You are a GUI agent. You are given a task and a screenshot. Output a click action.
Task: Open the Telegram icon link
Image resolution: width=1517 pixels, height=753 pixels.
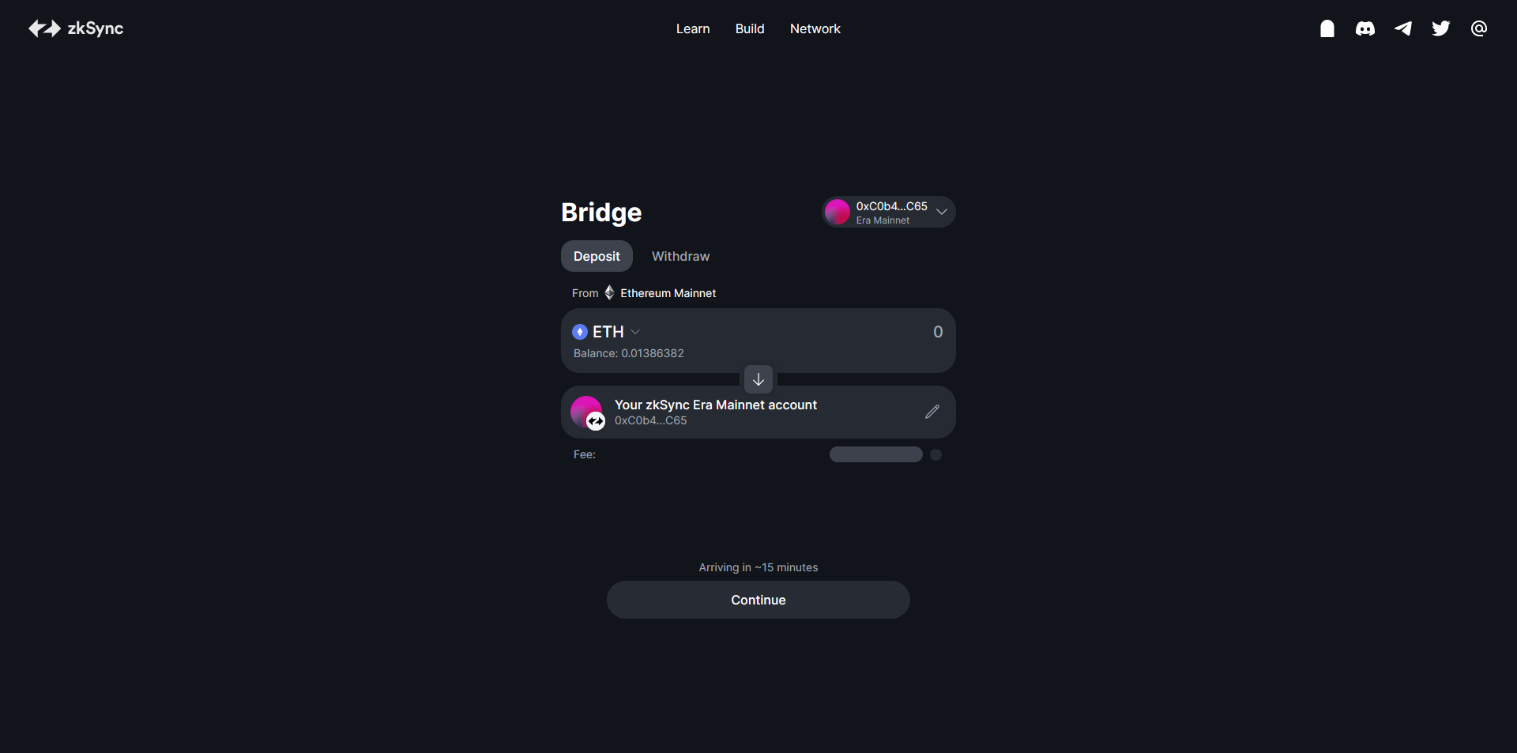(x=1403, y=28)
